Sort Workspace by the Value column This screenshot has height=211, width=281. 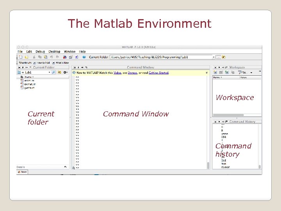point(251,77)
